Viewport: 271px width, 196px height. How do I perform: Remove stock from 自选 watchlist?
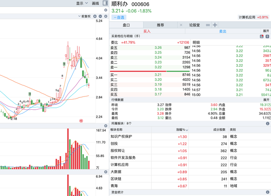coord(119,17)
